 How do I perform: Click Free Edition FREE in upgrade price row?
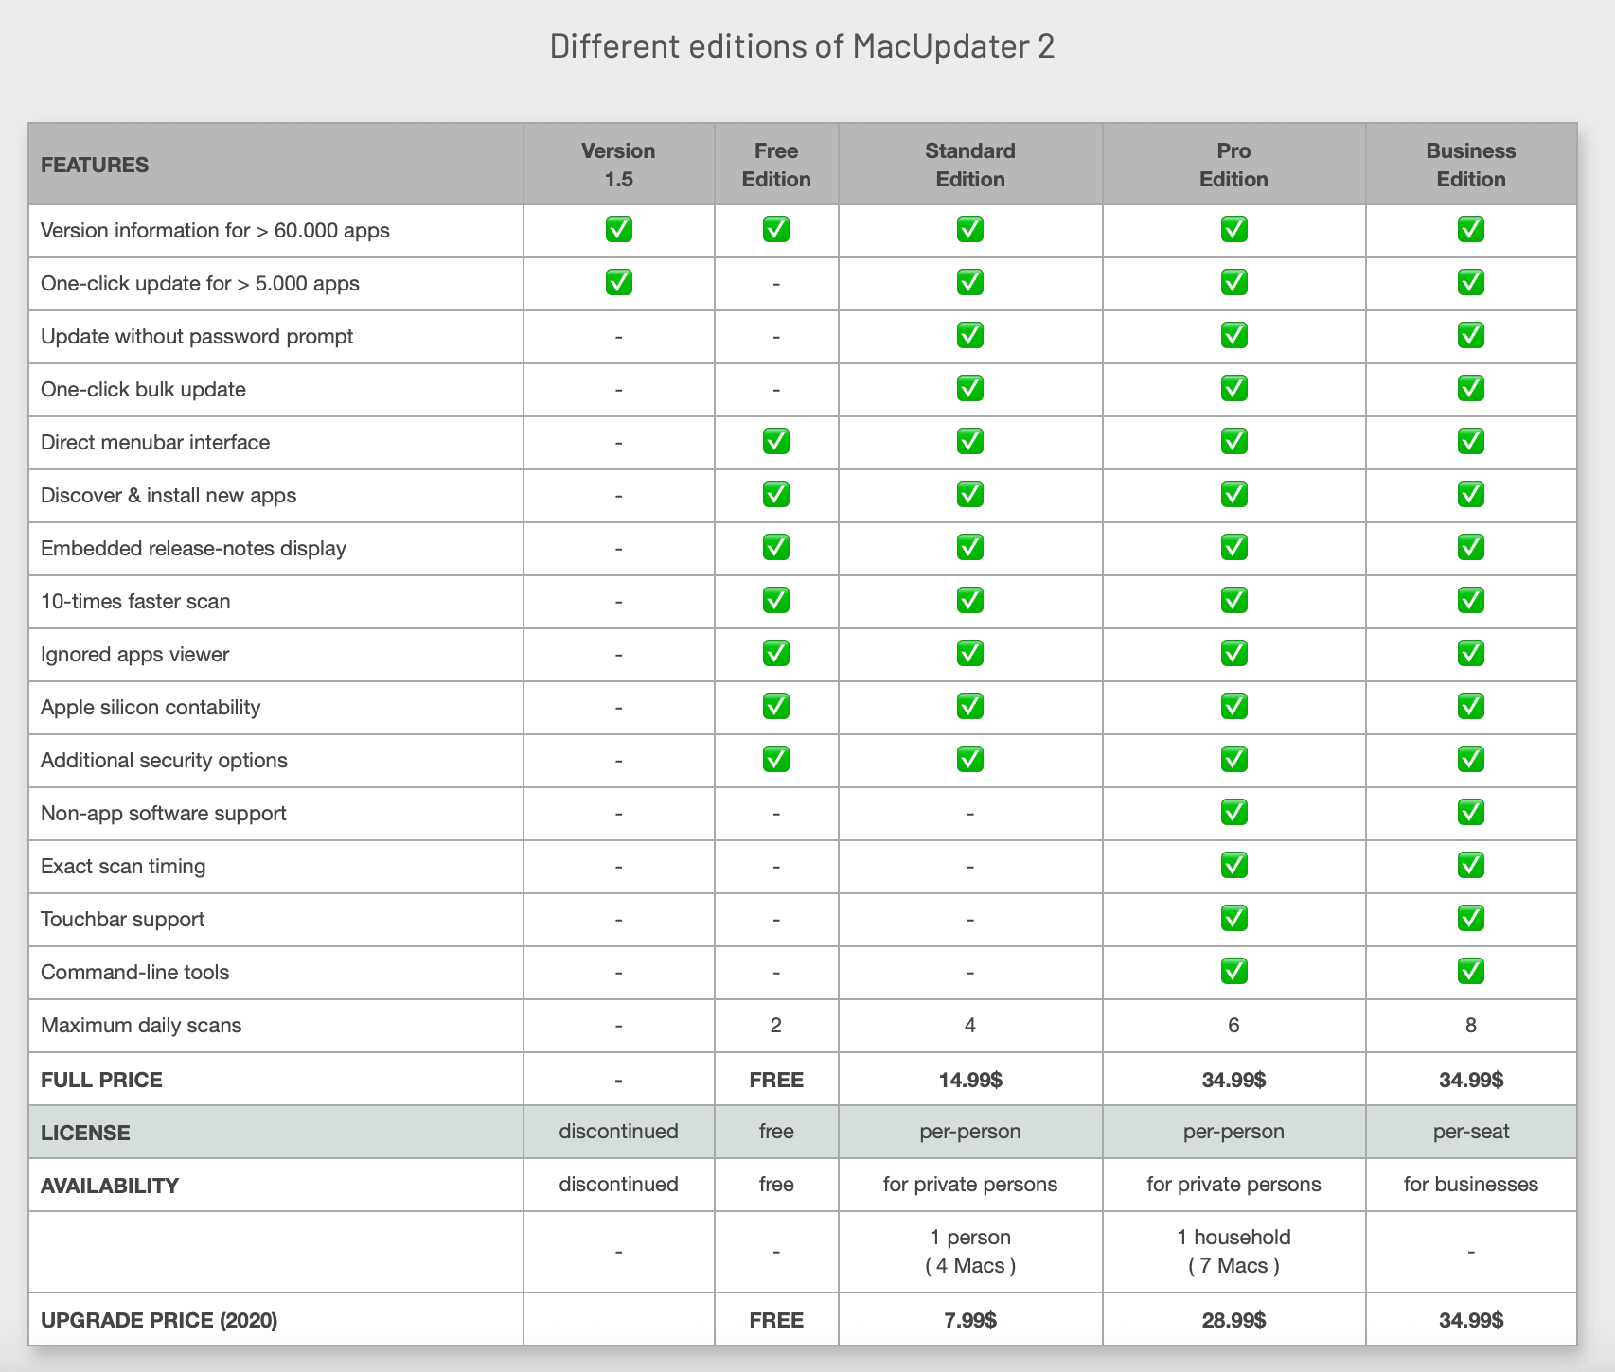tap(776, 1320)
